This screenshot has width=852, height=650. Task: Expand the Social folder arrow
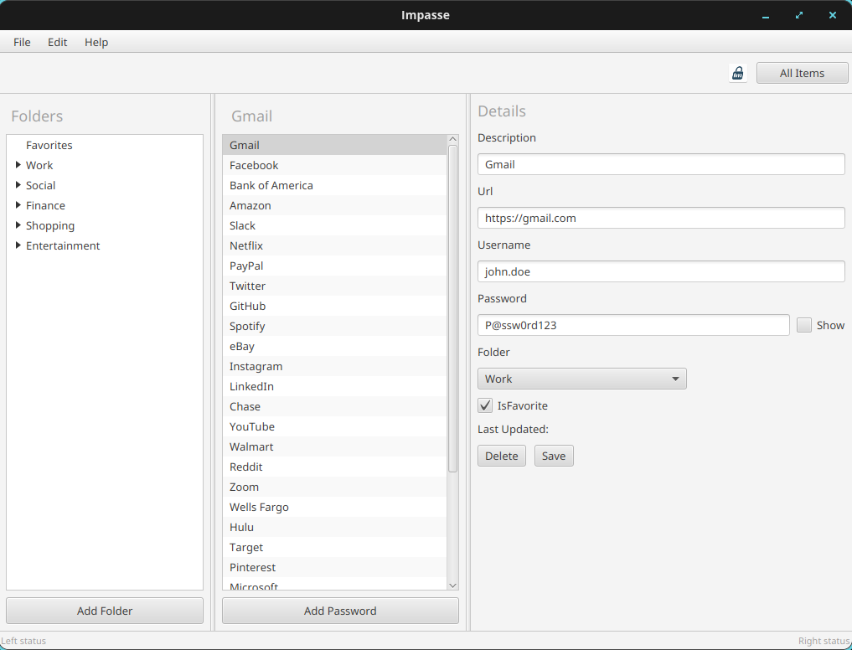coord(18,185)
